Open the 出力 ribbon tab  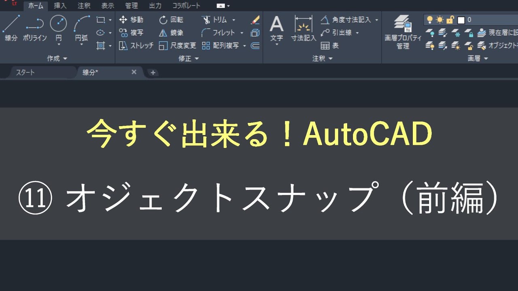[x=155, y=6]
